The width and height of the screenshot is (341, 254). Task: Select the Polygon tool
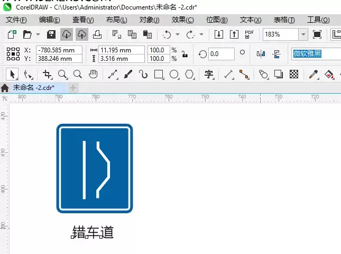[x=189, y=74]
